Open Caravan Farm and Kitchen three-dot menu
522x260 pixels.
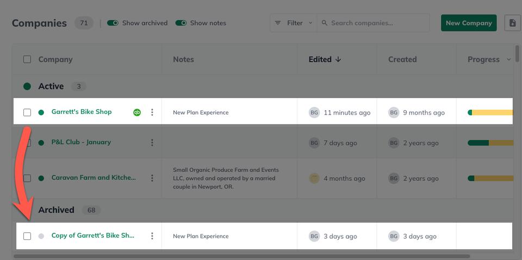tap(152, 178)
